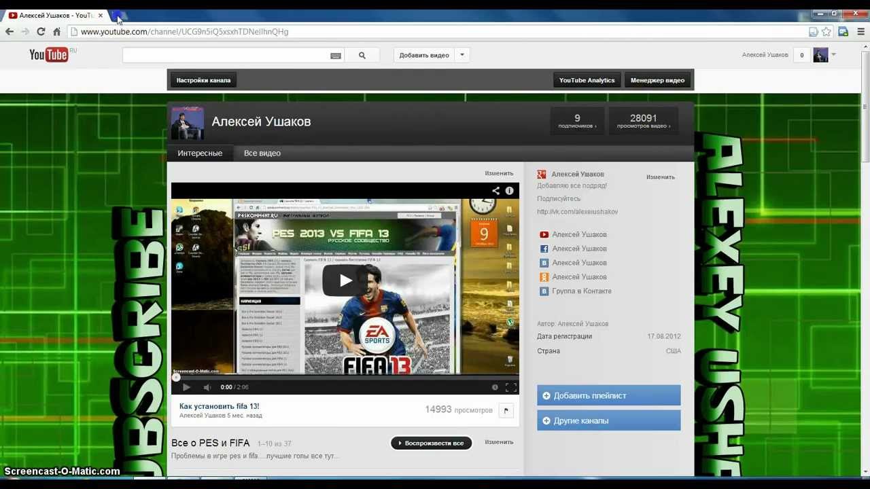The height and width of the screenshot is (489, 870).
Task: Click the browser back arrow
Action: [x=10, y=31]
